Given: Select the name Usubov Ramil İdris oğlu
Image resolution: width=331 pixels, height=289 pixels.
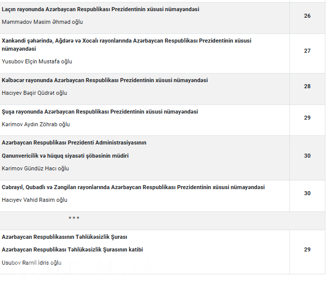Looking at the screenshot, I should tap(31, 263).
